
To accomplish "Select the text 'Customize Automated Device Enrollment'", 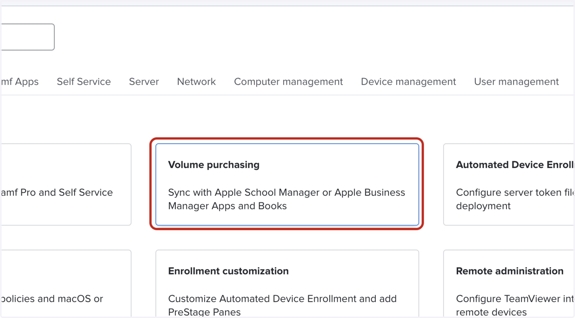I will coord(262,299).
